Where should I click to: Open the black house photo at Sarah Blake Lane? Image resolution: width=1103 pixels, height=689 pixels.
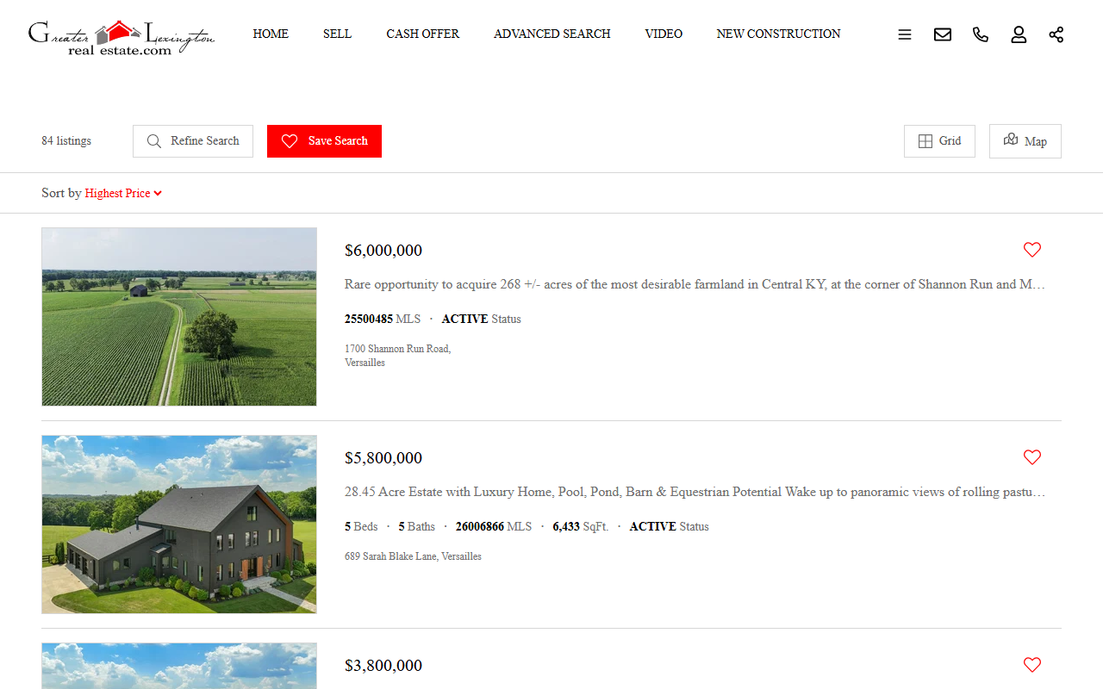click(179, 525)
